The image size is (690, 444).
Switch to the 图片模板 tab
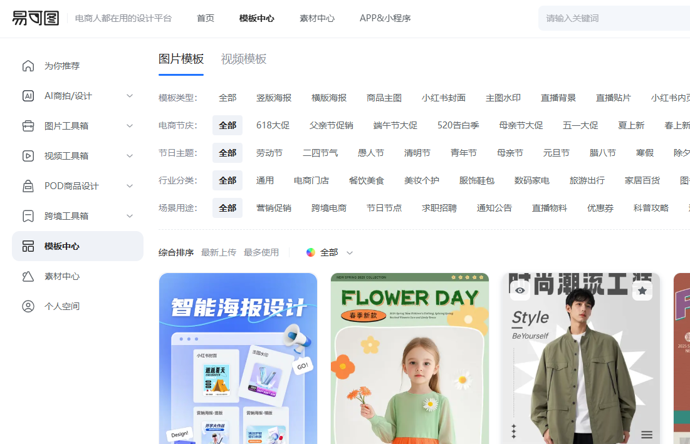181,59
